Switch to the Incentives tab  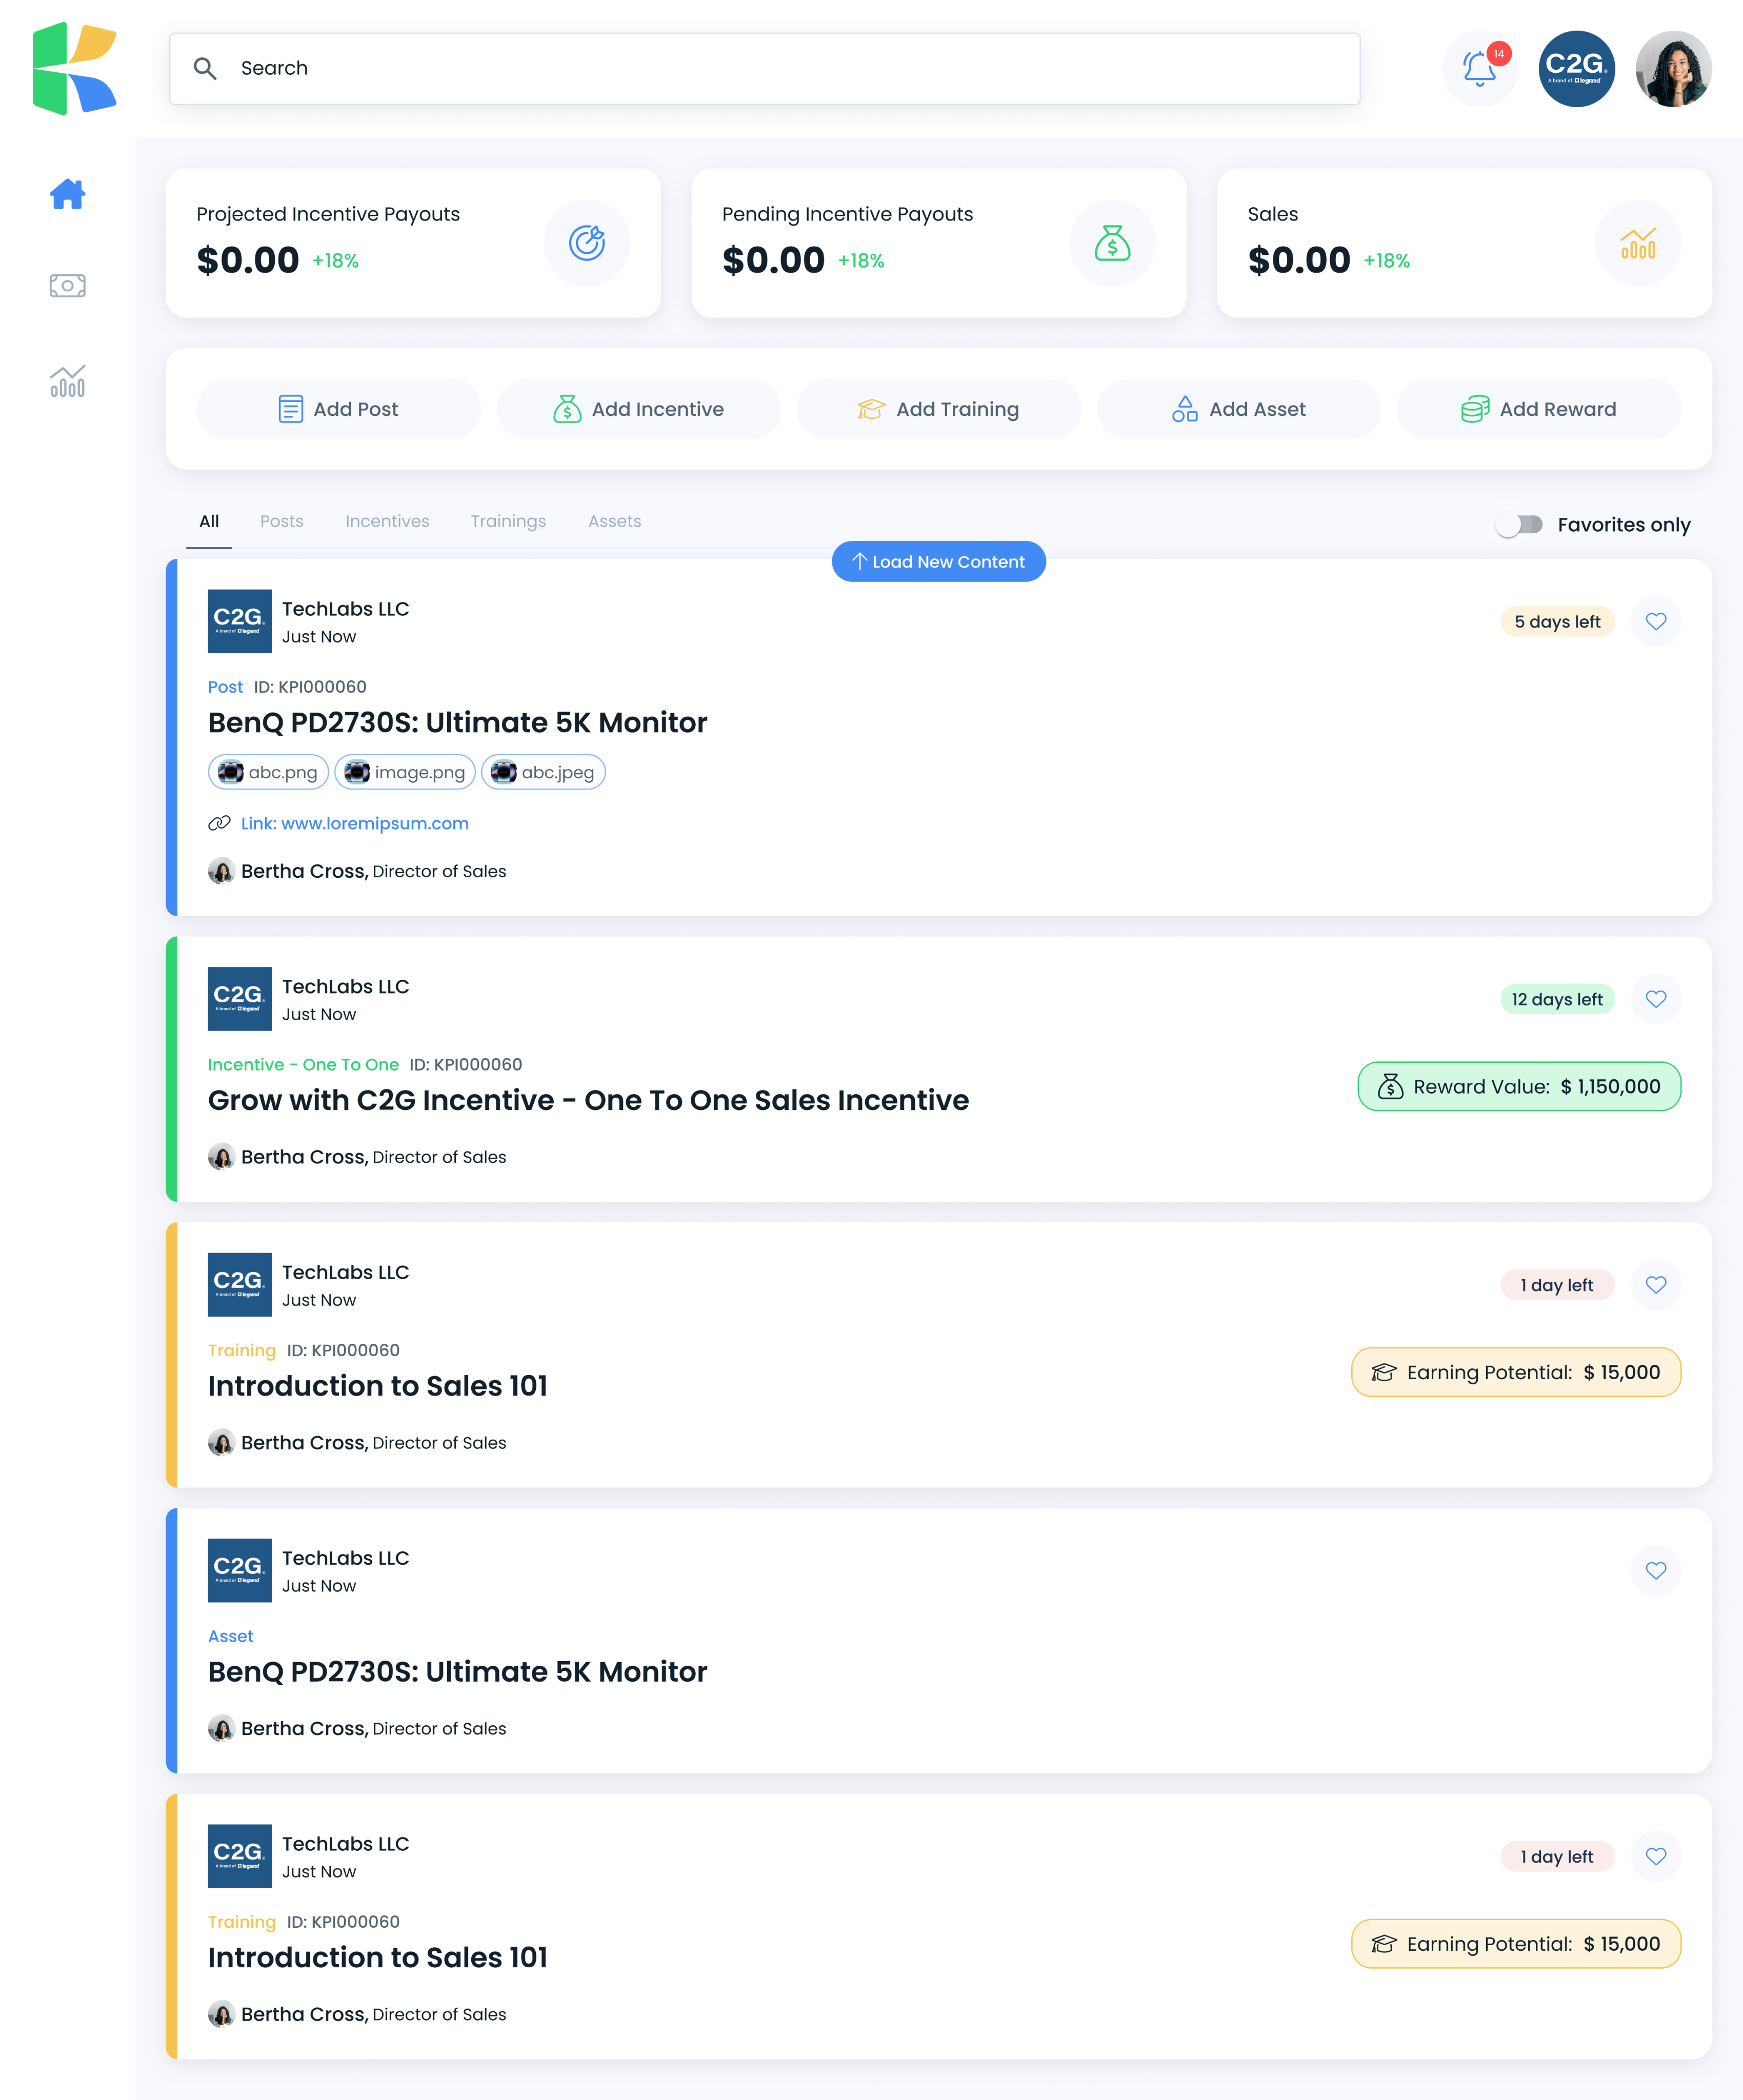[x=387, y=521]
